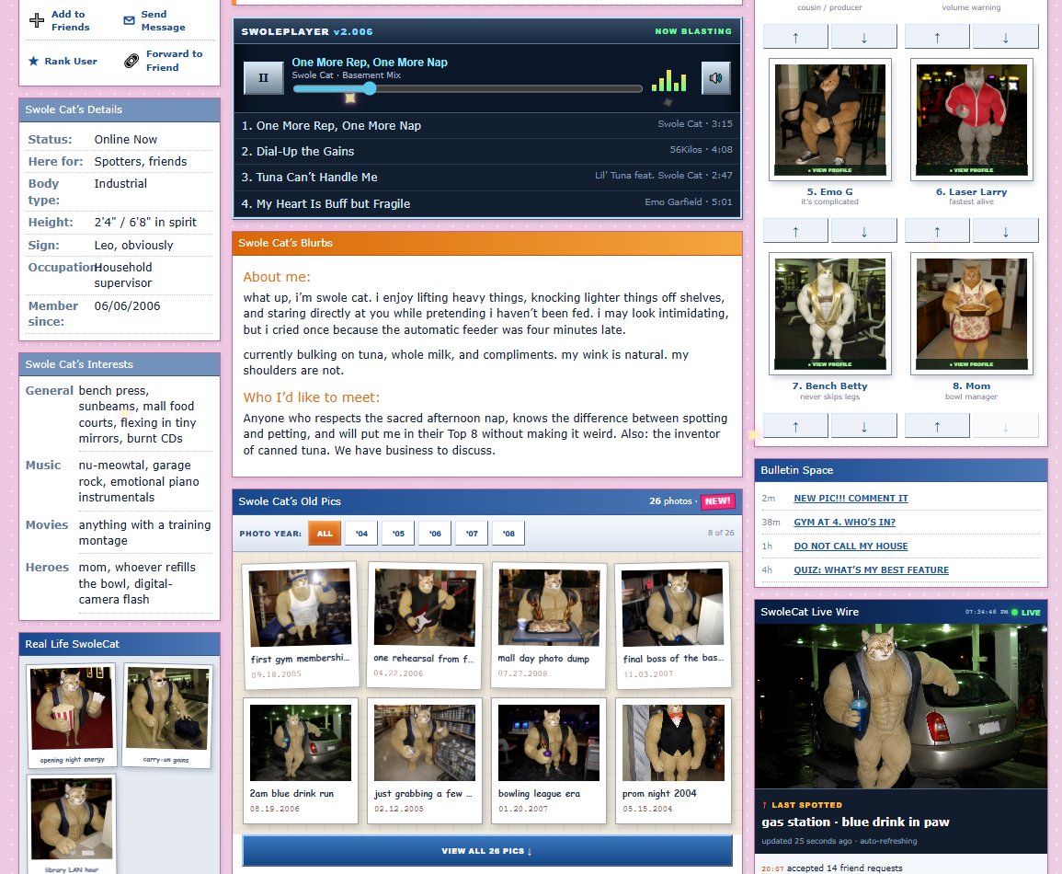Viewport: 1062px width, 874px height.
Task: Click the 5. Emo G name link
Action: [x=829, y=191]
